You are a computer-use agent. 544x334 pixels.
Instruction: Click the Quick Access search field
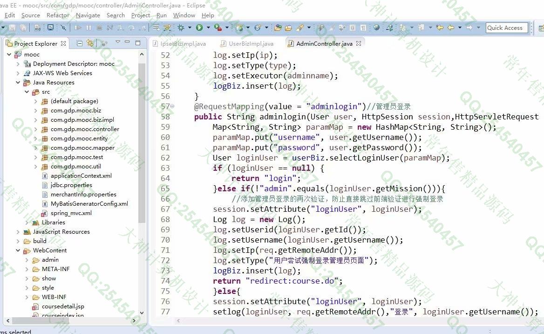pyautogui.click(x=506, y=28)
